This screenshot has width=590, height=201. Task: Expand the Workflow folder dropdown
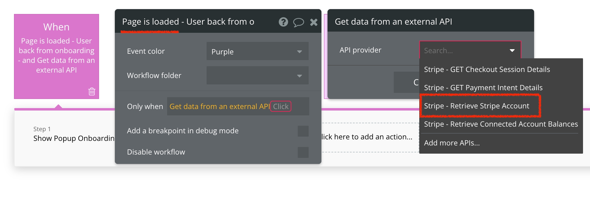pos(257,75)
